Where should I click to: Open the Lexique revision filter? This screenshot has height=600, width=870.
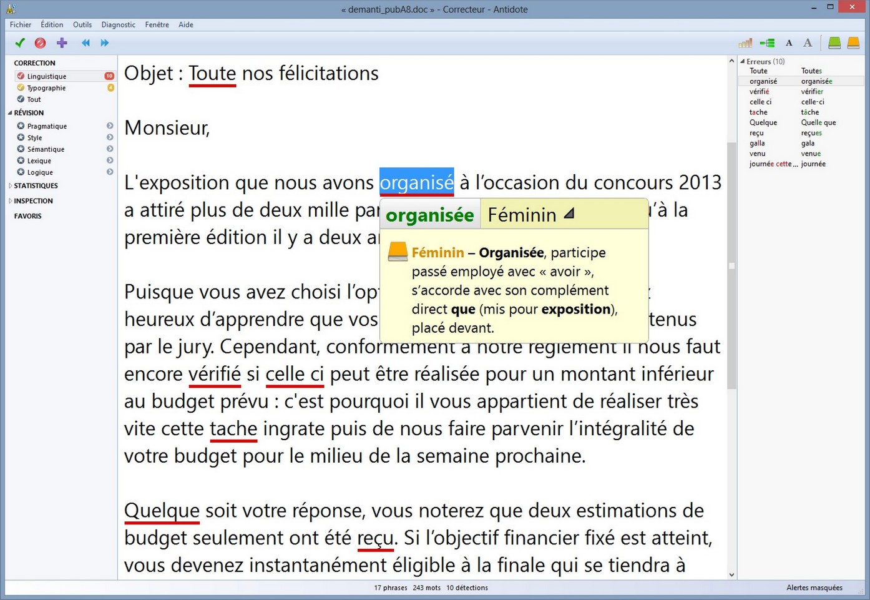click(x=39, y=160)
